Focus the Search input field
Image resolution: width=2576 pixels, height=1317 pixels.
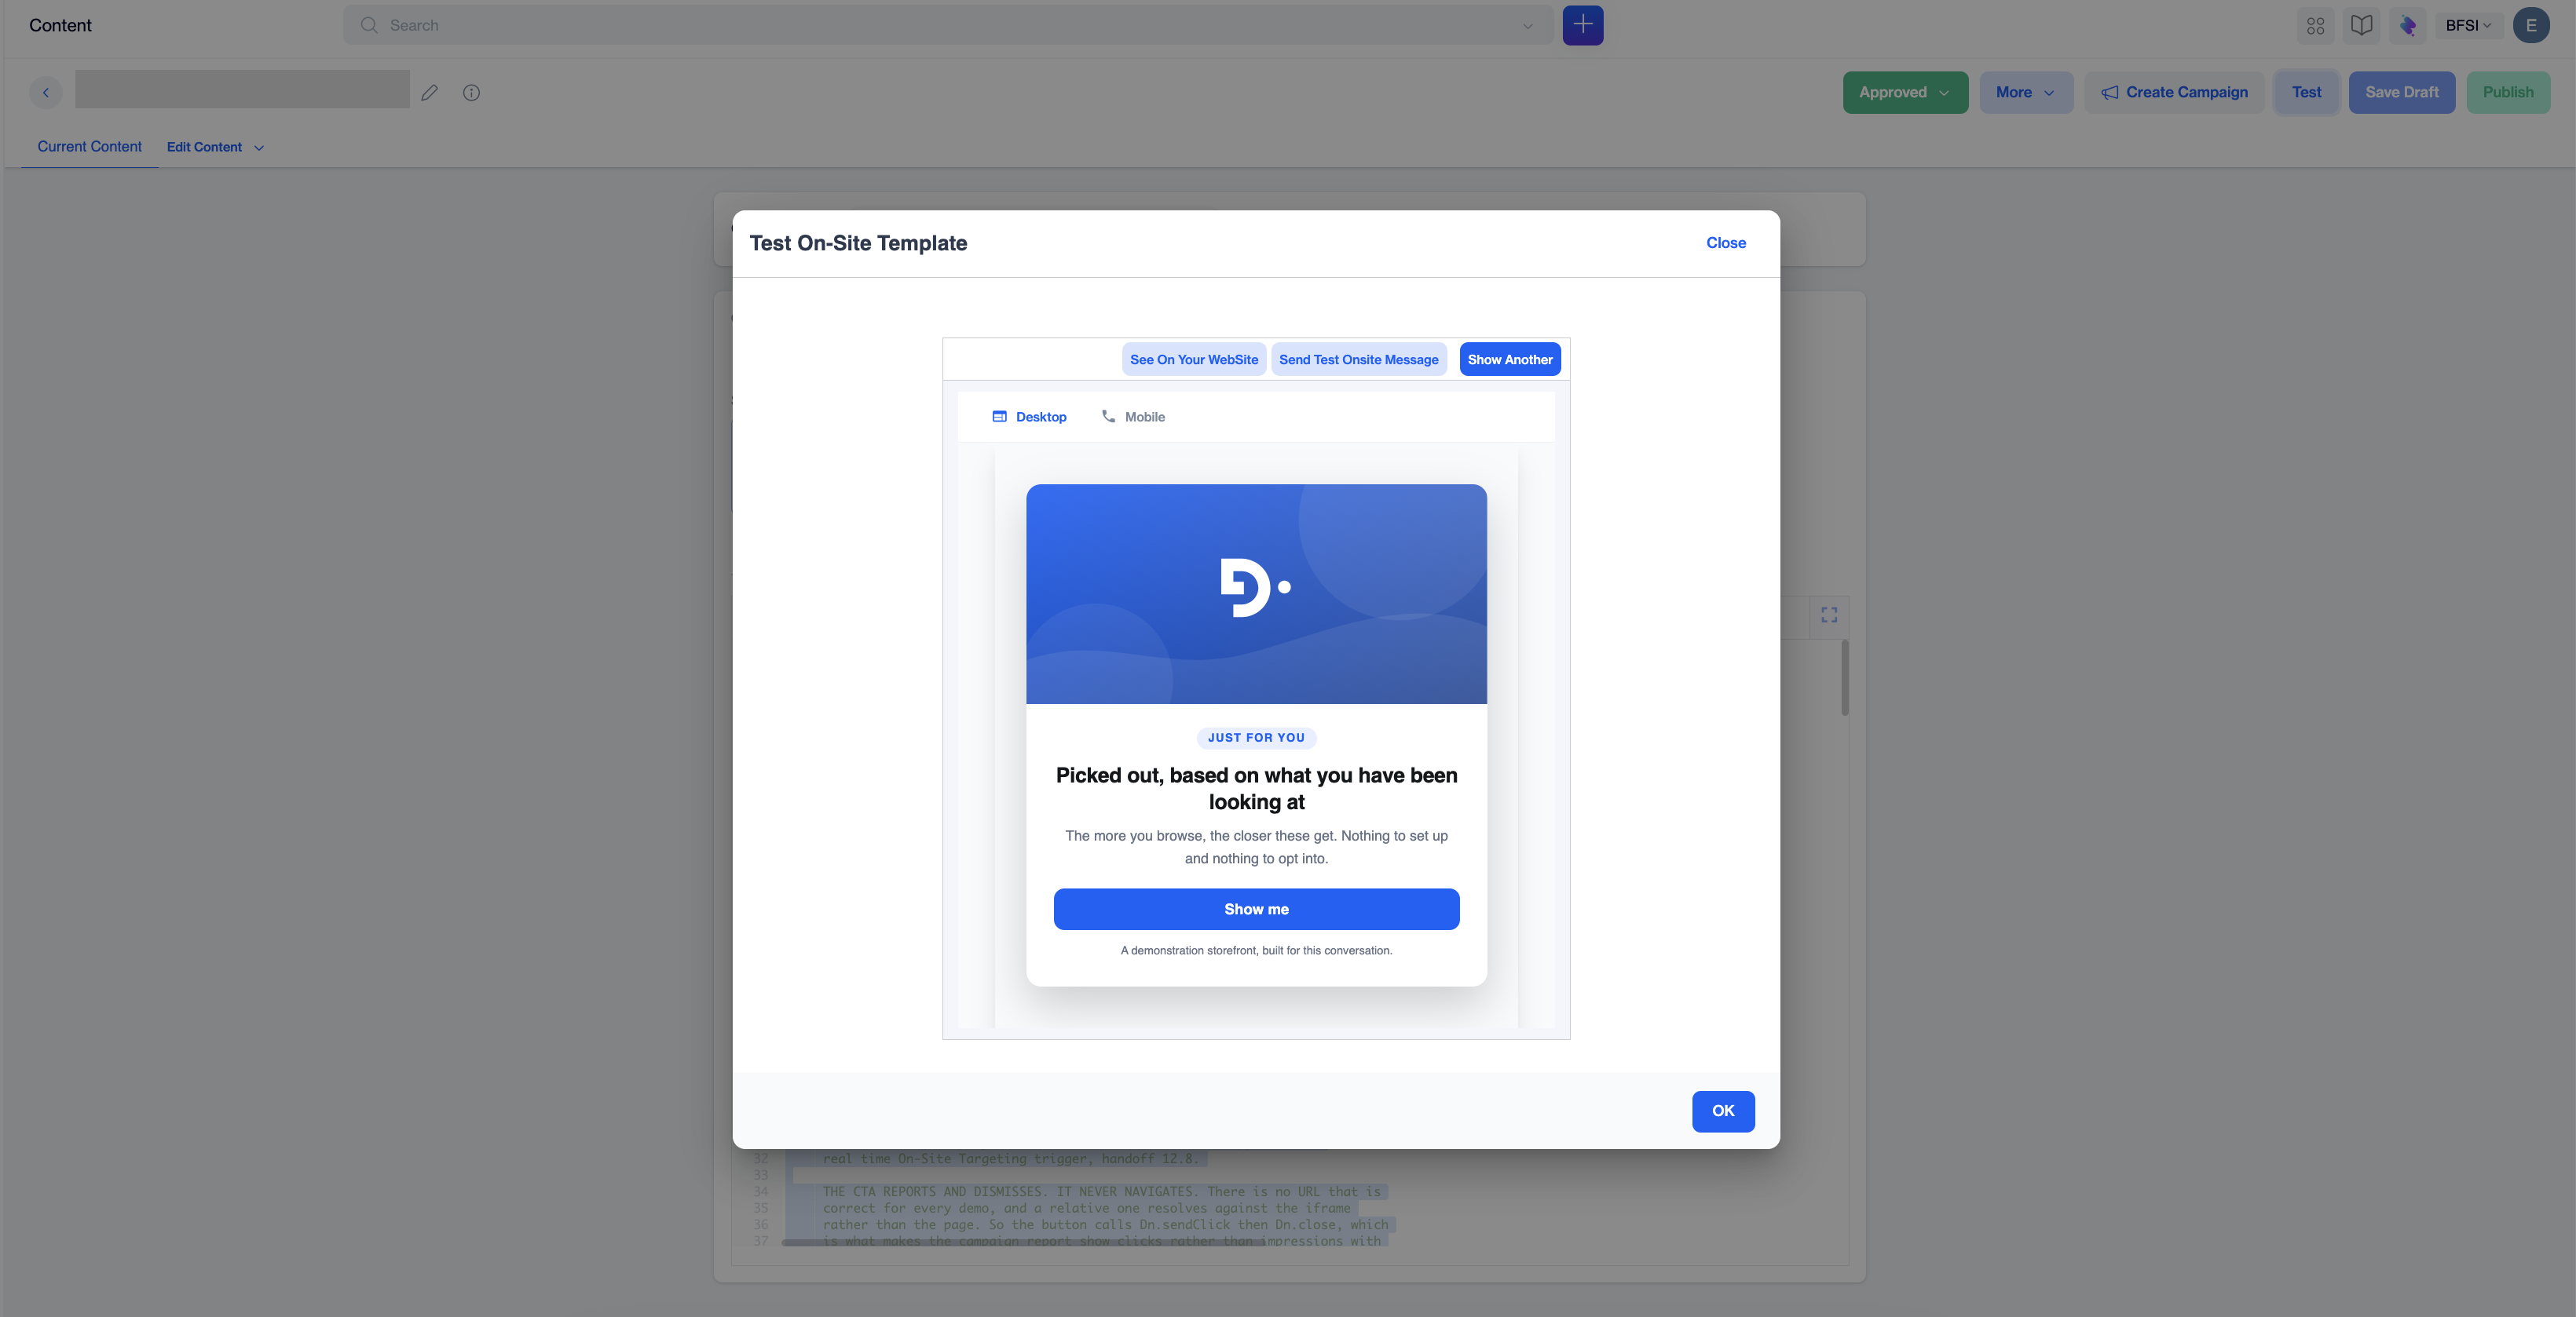(949, 25)
